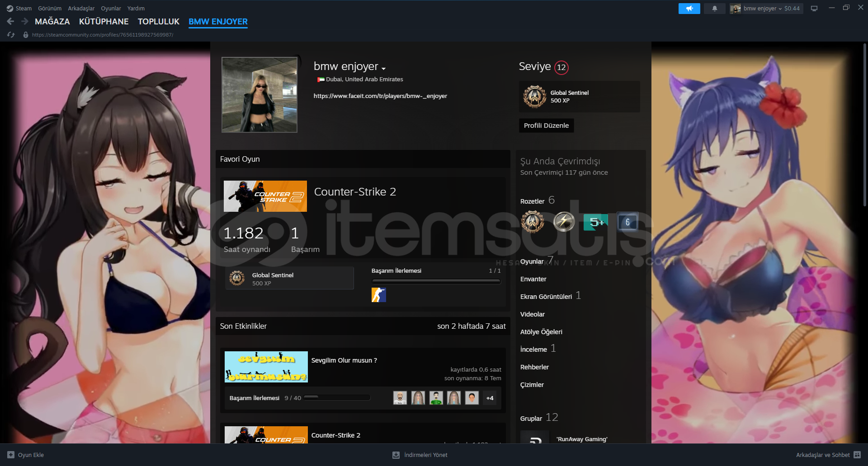Click the RunAway Gaming group icon
The image size is (868, 466).
tap(534, 437)
